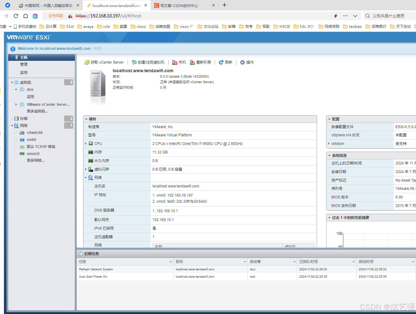Viewport: 416px width, 314px height.
Task: Expand the storage (存储) tree node
Action: tap(12, 119)
